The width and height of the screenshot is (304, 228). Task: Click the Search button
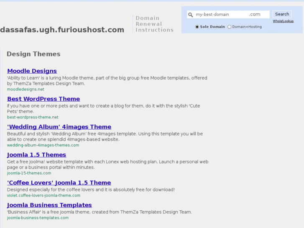282,14
